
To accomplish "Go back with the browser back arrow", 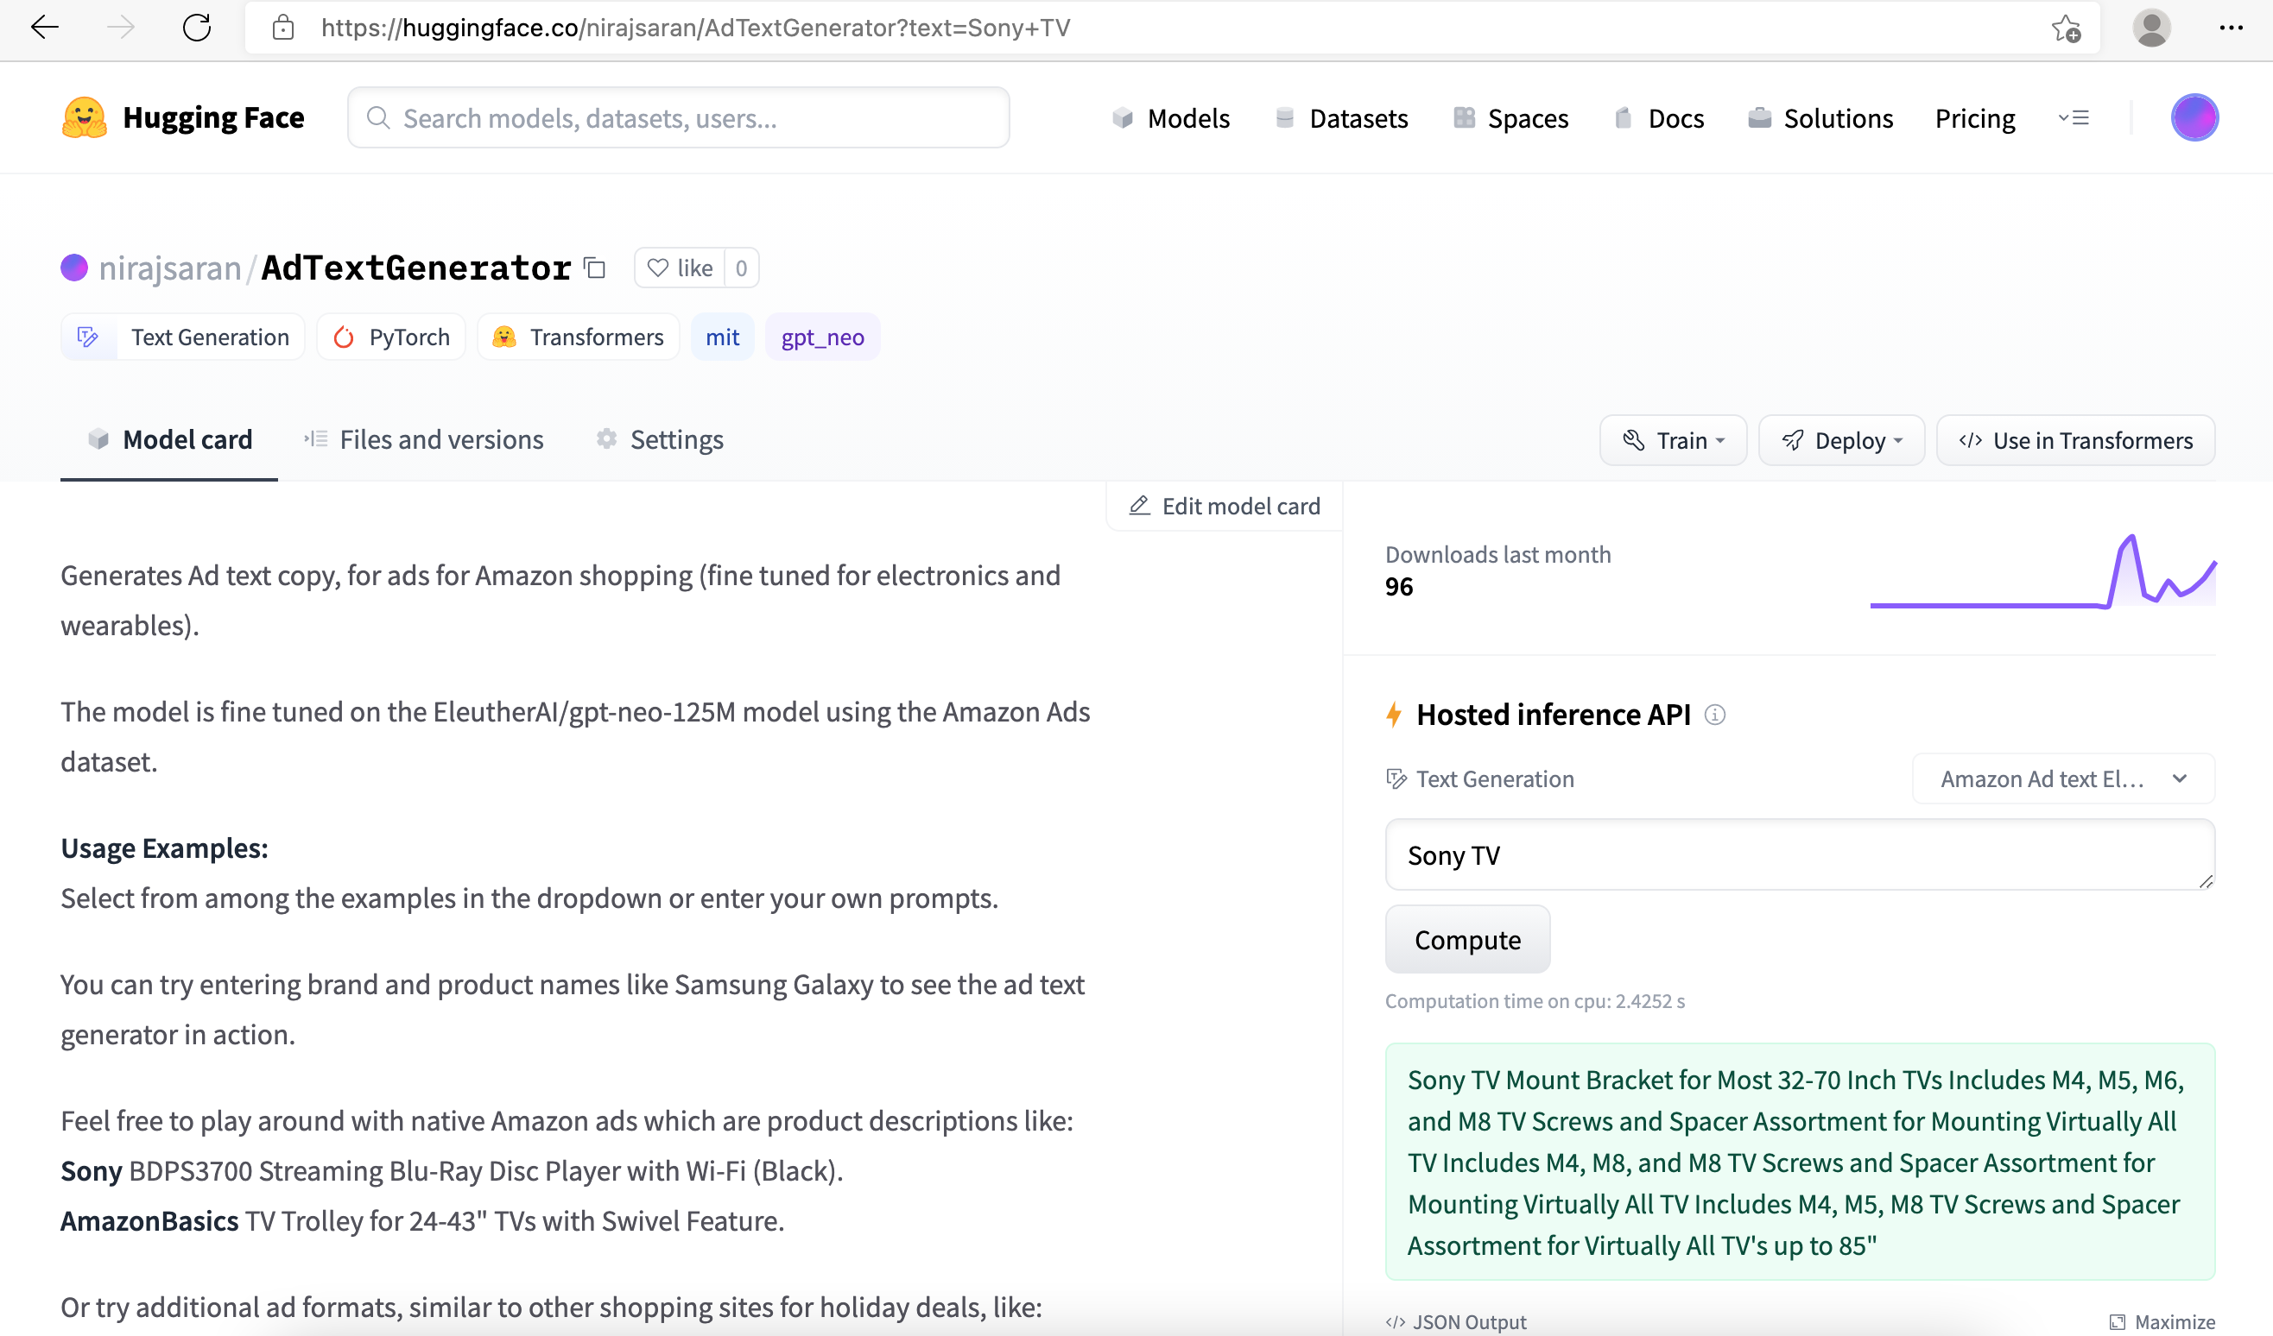I will (x=44, y=27).
